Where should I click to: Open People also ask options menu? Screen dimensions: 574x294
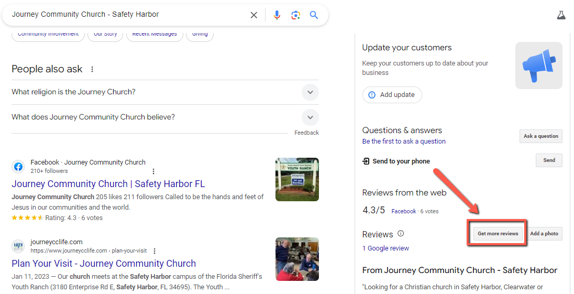tap(92, 69)
